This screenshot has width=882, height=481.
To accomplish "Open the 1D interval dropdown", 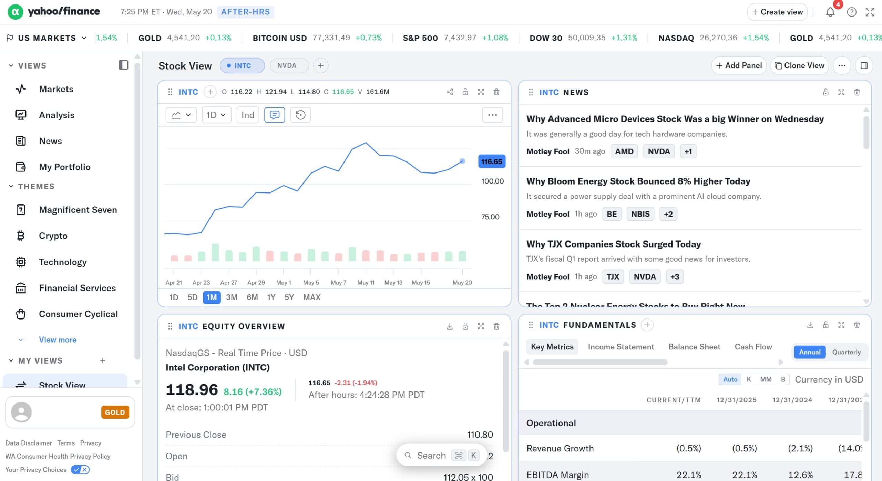I will point(216,115).
